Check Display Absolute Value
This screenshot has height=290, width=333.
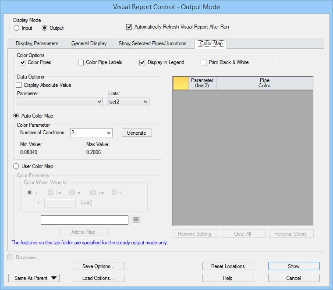(19, 85)
